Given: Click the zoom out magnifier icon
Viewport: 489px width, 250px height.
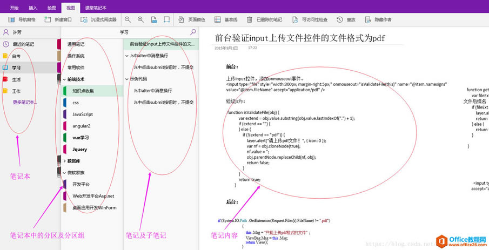Looking at the screenshot, I should tap(128, 19).
